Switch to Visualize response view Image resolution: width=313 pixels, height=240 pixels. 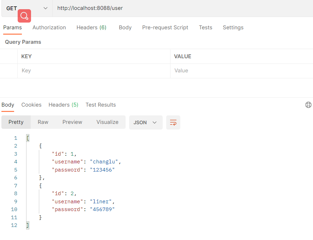(x=107, y=122)
